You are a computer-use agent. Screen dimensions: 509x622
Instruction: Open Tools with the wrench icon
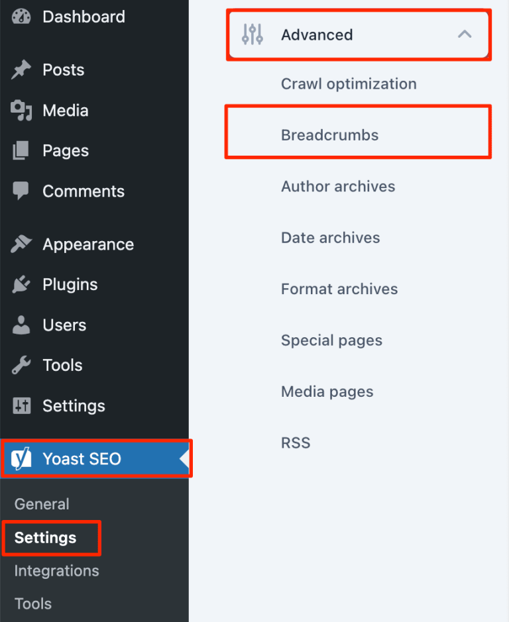pyautogui.click(x=21, y=365)
